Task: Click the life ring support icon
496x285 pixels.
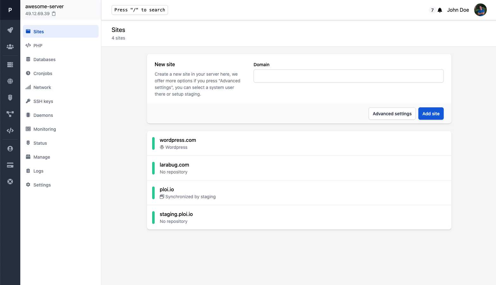Action: tap(10, 181)
